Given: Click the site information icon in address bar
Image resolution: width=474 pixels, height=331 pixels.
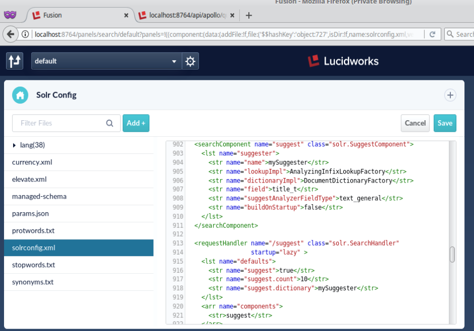Looking at the screenshot, I should pos(26,34).
